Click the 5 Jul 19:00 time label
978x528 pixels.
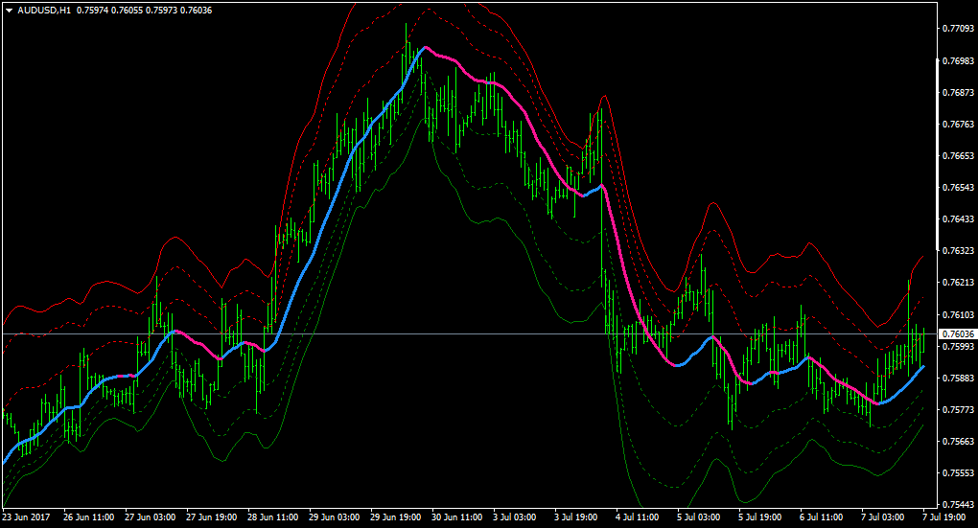click(x=759, y=517)
